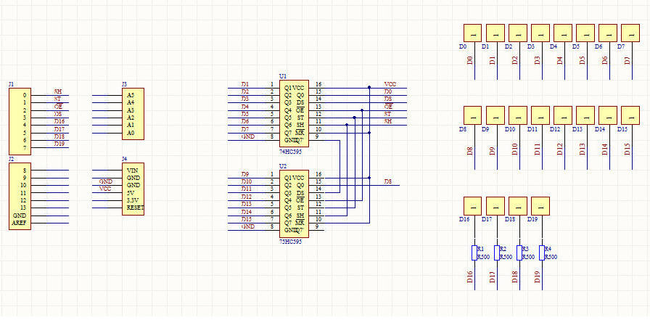Select resistor R4 symbol

540,252
